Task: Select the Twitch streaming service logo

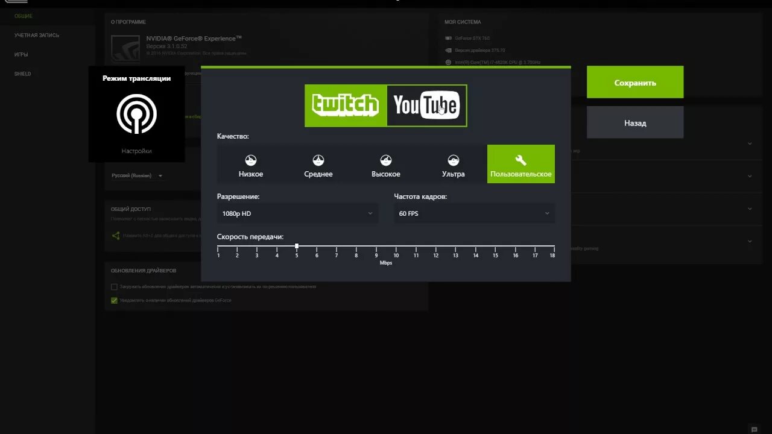Action: point(345,105)
